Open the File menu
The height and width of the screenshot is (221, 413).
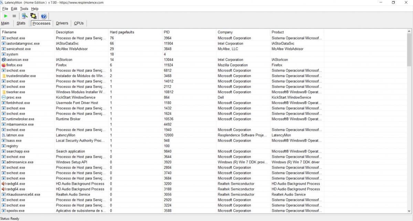(5, 9)
